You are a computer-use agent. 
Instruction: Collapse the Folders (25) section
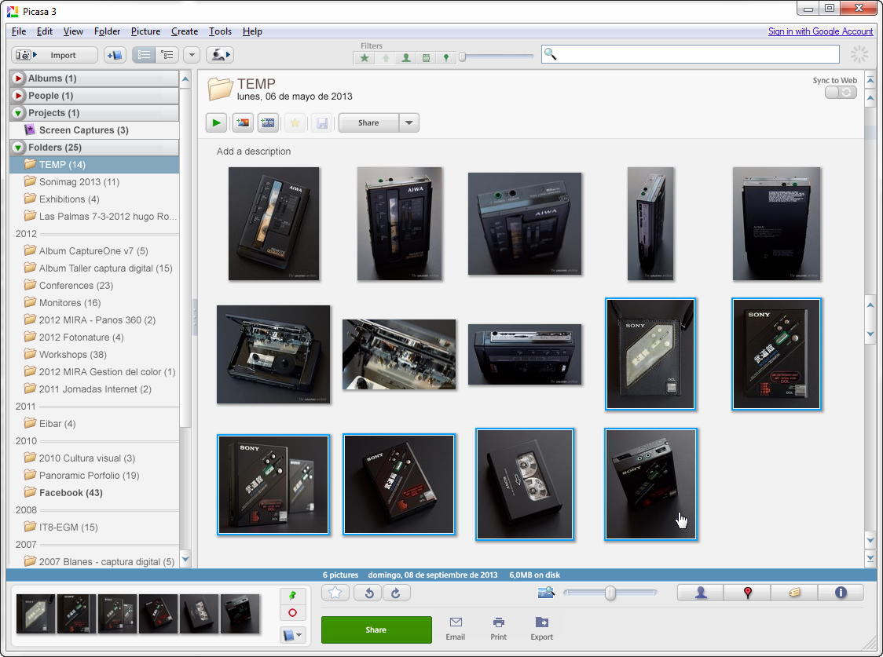(x=18, y=148)
